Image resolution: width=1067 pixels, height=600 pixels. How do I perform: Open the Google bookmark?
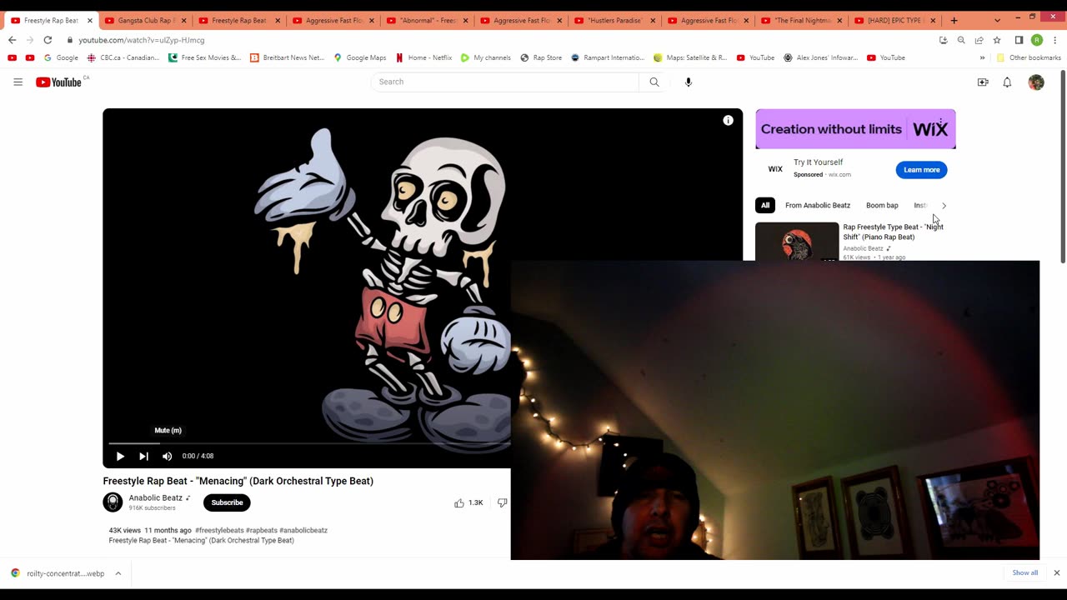61,57
